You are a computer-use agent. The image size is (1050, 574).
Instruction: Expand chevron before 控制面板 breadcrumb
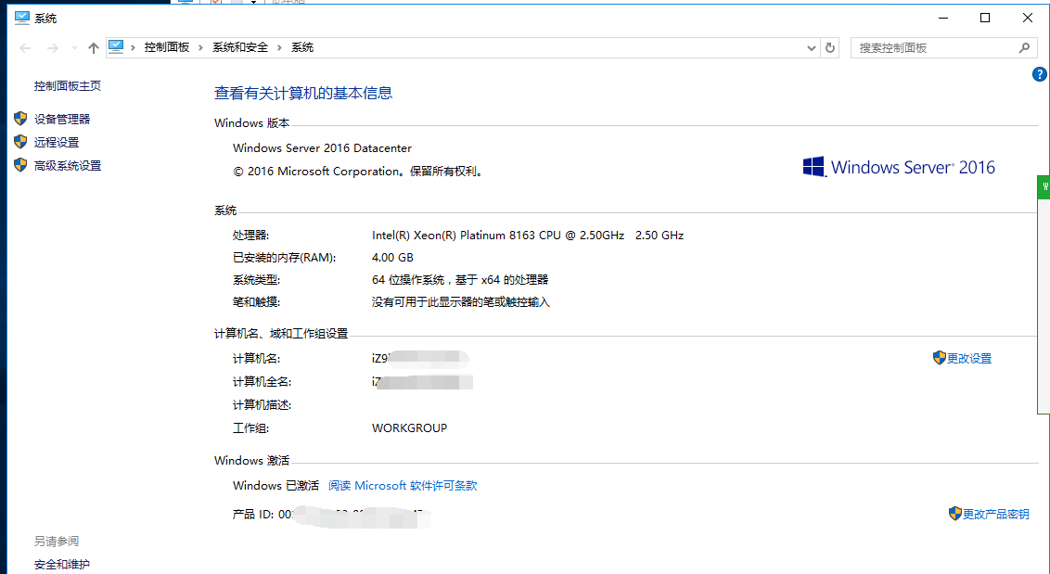click(134, 47)
